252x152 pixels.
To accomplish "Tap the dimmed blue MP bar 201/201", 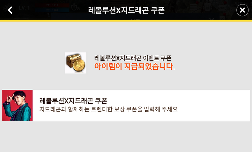I will tap(52, 10).
